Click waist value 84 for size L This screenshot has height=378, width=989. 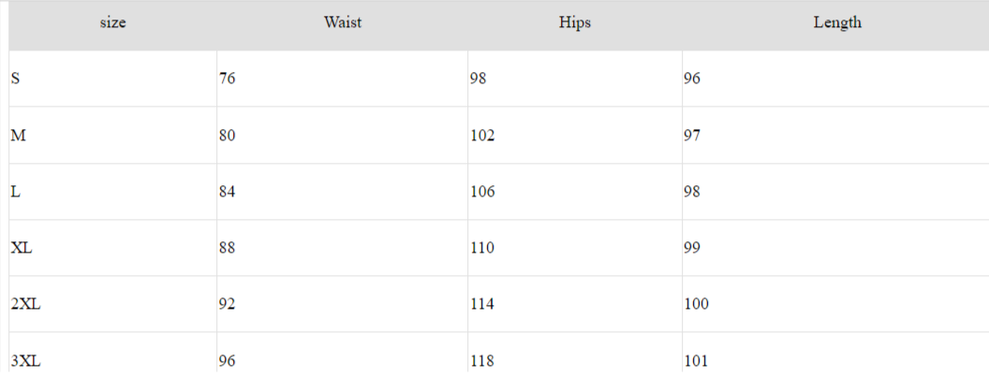pyautogui.click(x=227, y=192)
